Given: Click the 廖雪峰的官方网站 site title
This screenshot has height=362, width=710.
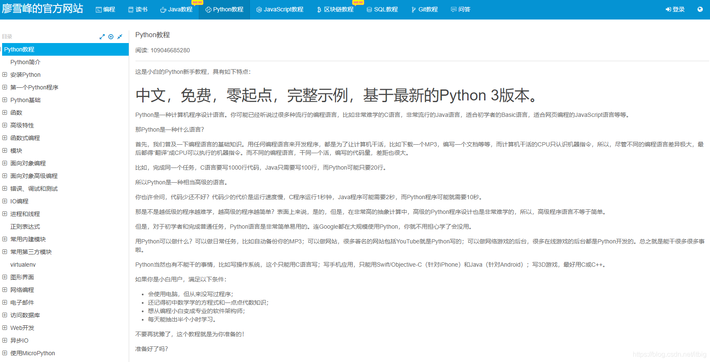Looking at the screenshot, I should (42, 8).
